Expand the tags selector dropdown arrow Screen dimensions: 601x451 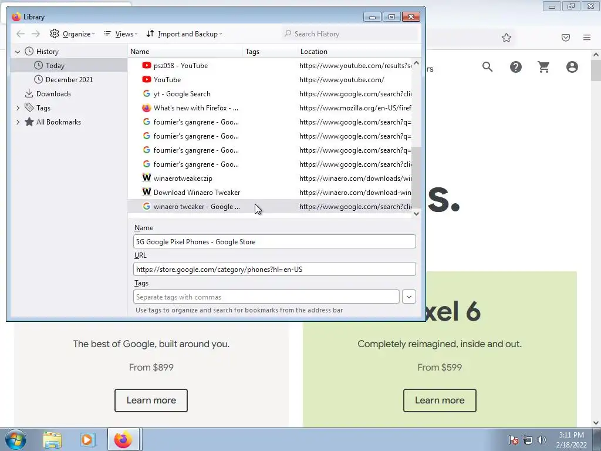pos(409,297)
